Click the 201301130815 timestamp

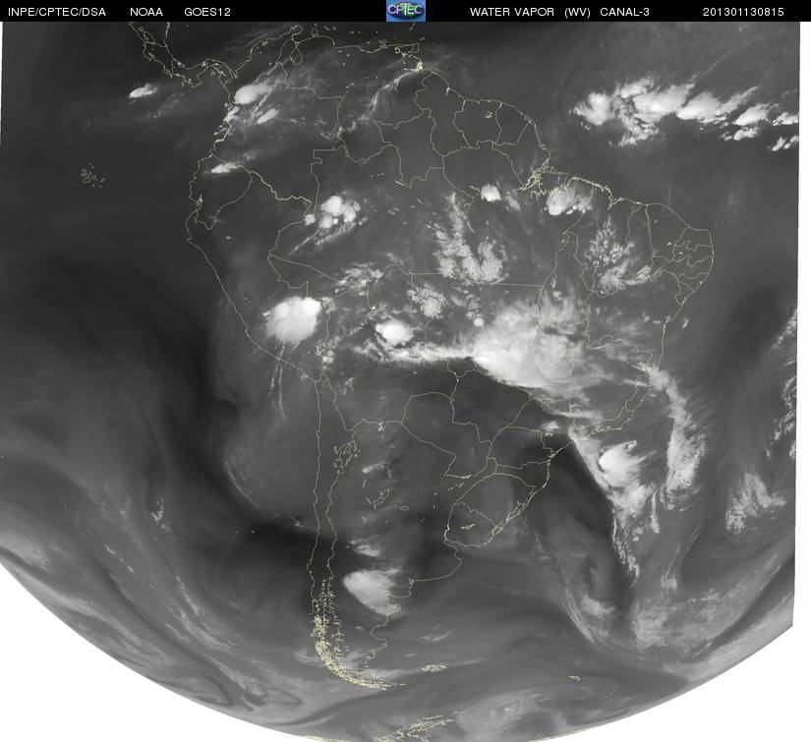(743, 12)
